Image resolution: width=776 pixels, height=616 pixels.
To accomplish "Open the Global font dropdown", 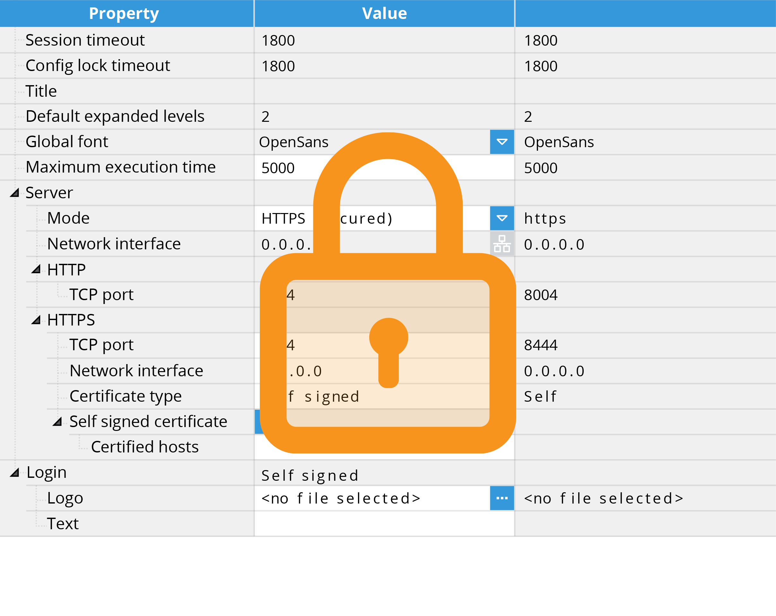I will pos(502,142).
